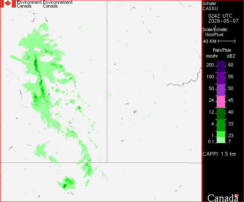244x202 pixels.
Task: Click the Rain/Pluie legend heading
Action: point(222,50)
